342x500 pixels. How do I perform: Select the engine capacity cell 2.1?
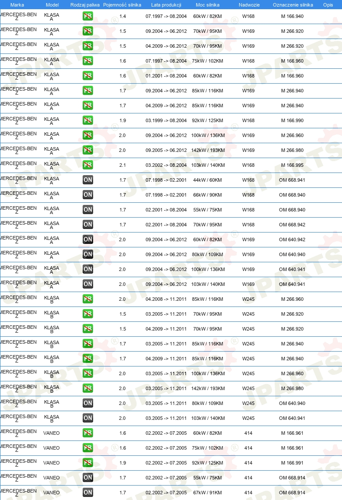coord(122,165)
